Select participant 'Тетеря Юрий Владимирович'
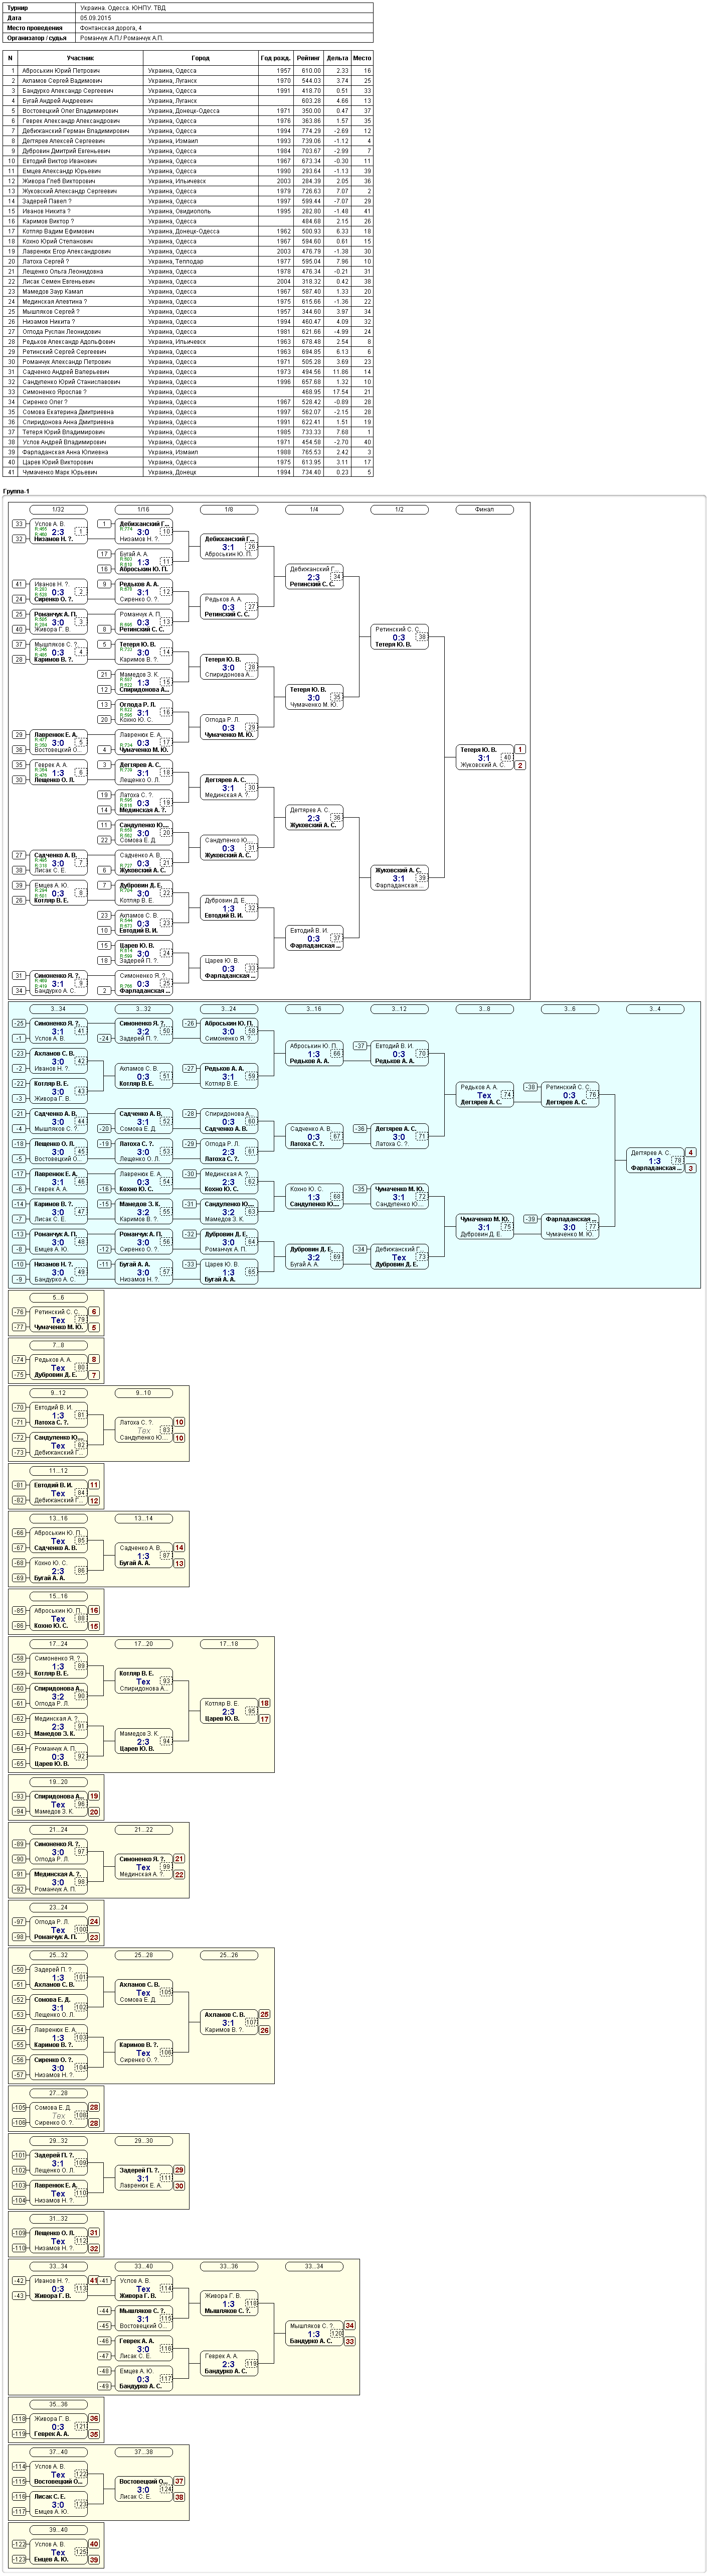Viewport: 711px width, 2576px height. tap(62, 431)
